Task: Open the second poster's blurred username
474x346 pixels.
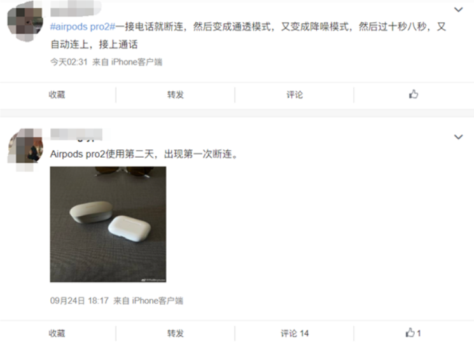Action: point(76,135)
